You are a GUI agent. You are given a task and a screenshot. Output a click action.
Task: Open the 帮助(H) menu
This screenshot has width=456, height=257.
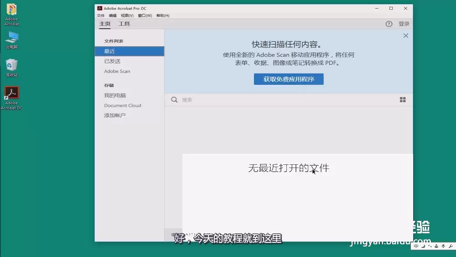(x=163, y=16)
